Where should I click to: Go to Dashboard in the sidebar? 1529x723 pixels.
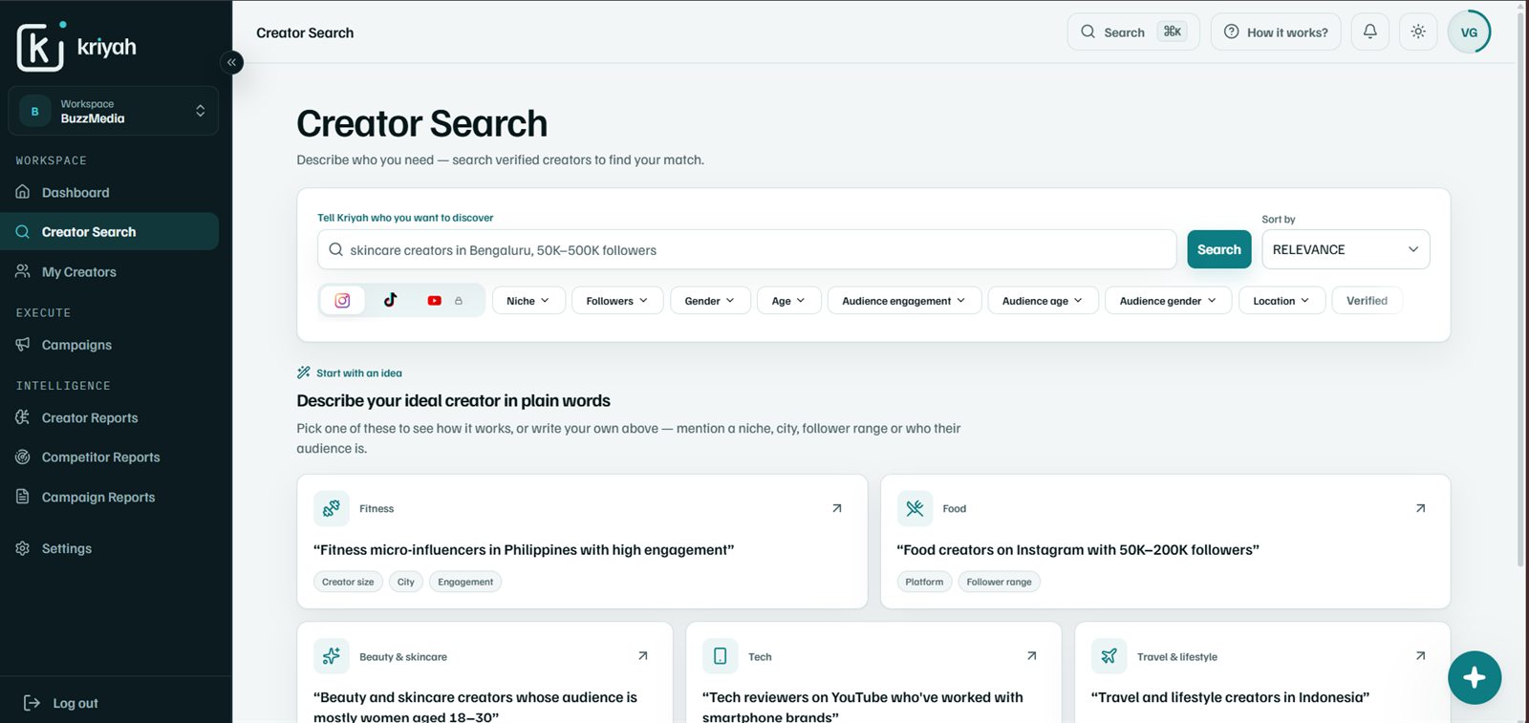click(x=109, y=193)
